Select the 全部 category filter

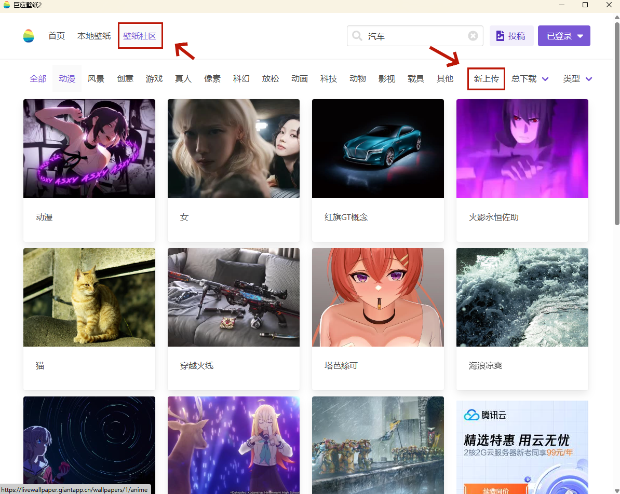pyautogui.click(x=38, y=78)
